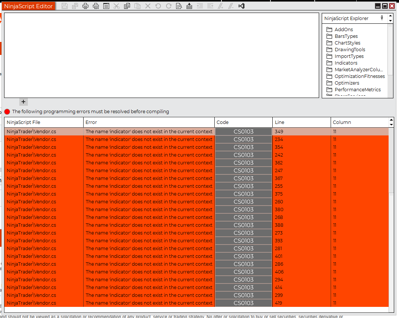Click CS0103 code on line 362 row
The width and height of the screenshot is (399, 318).
[243, 163]
